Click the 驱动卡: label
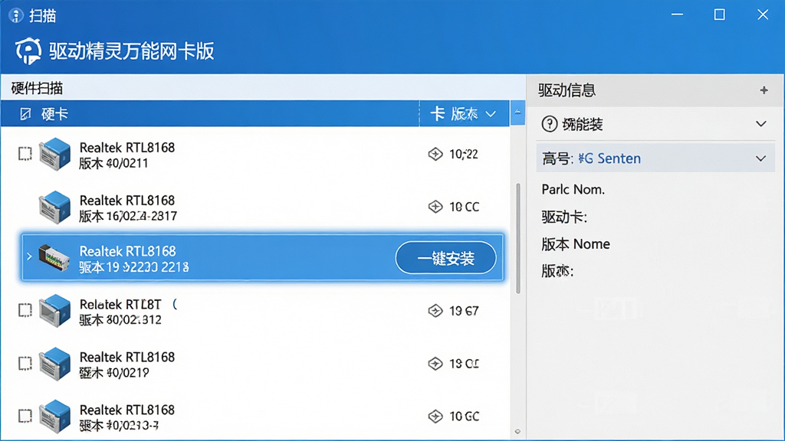Image resolution: width=785 pixels, height=441 pixels. tap(564, 217)
